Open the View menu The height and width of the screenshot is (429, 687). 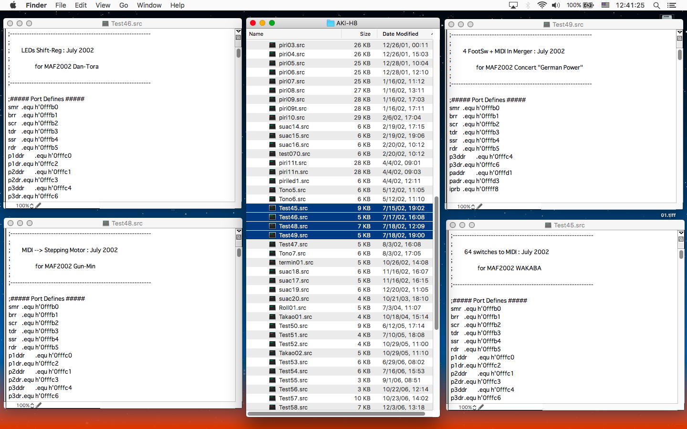[x=103, y=5]
